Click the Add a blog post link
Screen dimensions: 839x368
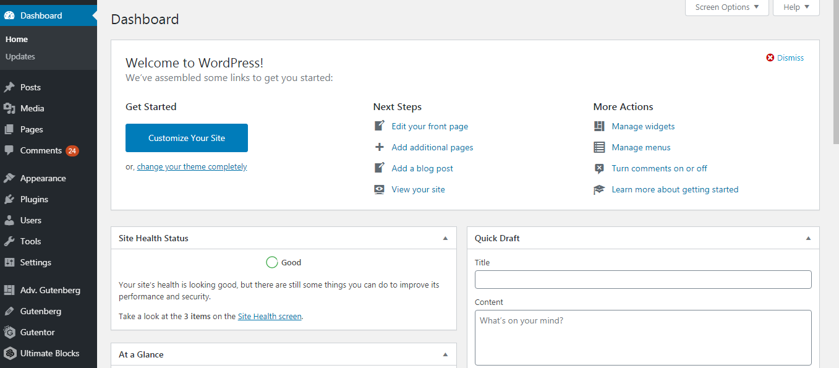click(x=422, y=168)
